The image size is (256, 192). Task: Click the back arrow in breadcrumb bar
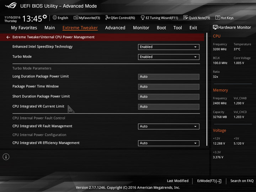point(8,37)
